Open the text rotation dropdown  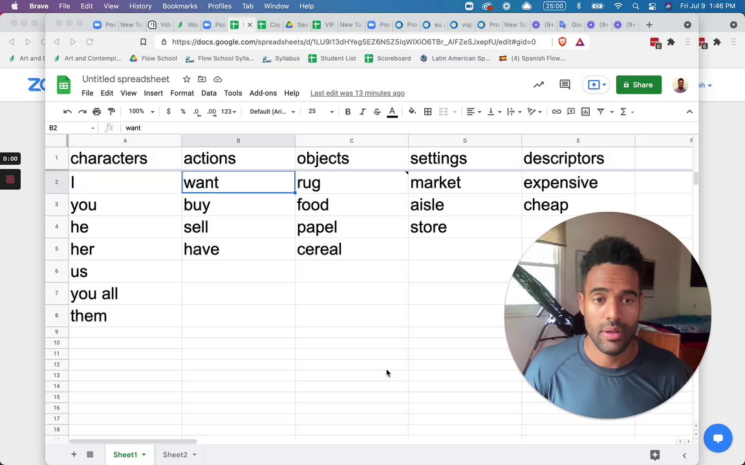pyautogui.click(x=535, y=112)
